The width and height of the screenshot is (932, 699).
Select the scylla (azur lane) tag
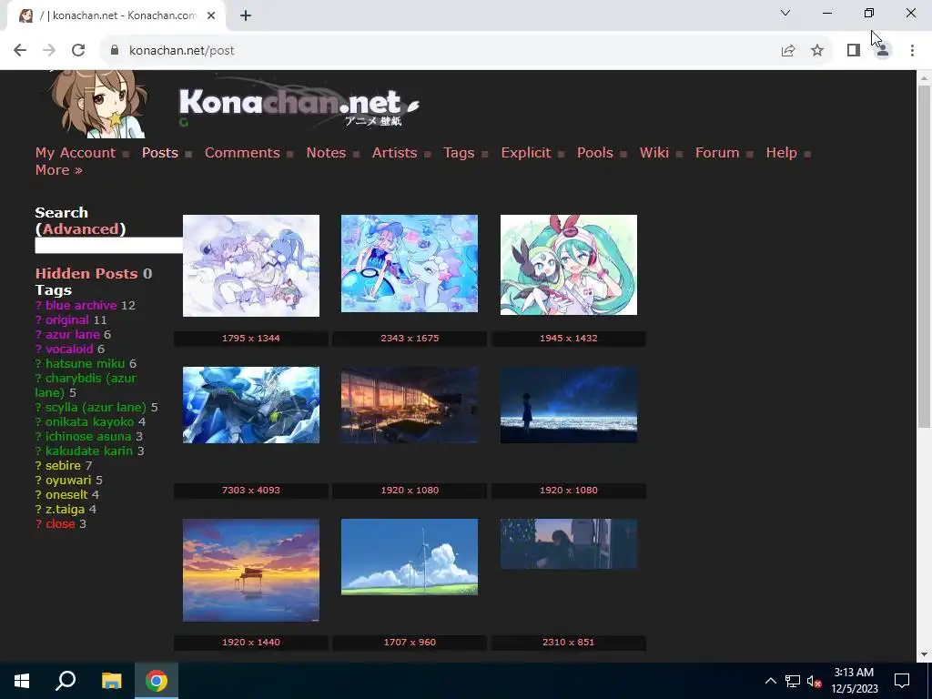[x=96, y=407]
